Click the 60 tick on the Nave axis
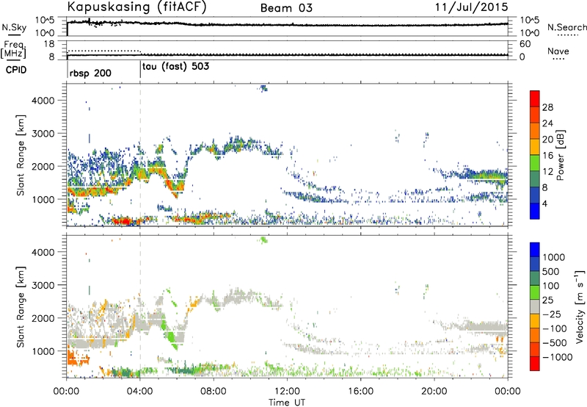The height and width of the screenshot is (407, 587). pyautogui.click(x=525, y=44)
